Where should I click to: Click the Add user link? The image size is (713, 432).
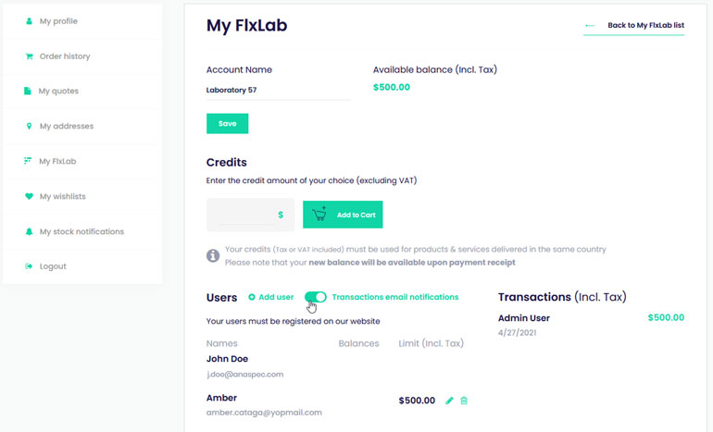[271, 297]
